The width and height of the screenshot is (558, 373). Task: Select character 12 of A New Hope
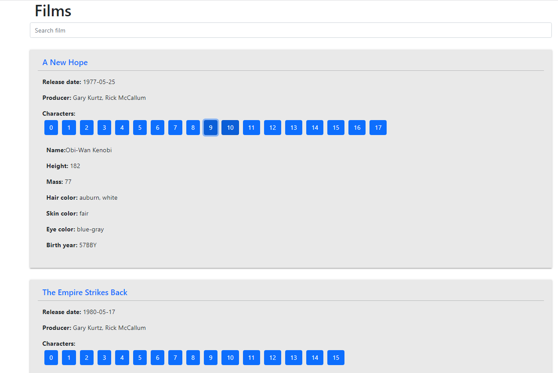pyautogui.click(x=272, y=128)
